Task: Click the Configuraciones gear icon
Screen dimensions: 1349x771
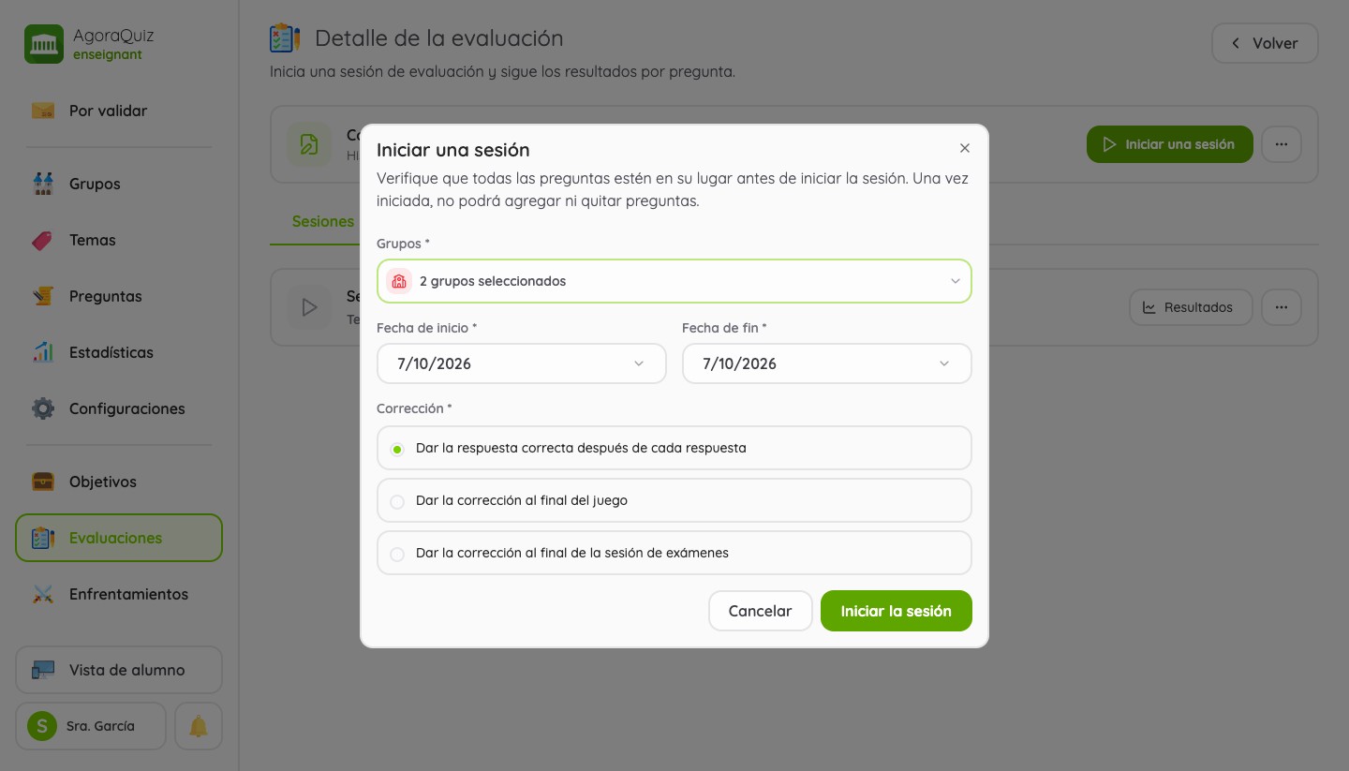Action: 43,408
